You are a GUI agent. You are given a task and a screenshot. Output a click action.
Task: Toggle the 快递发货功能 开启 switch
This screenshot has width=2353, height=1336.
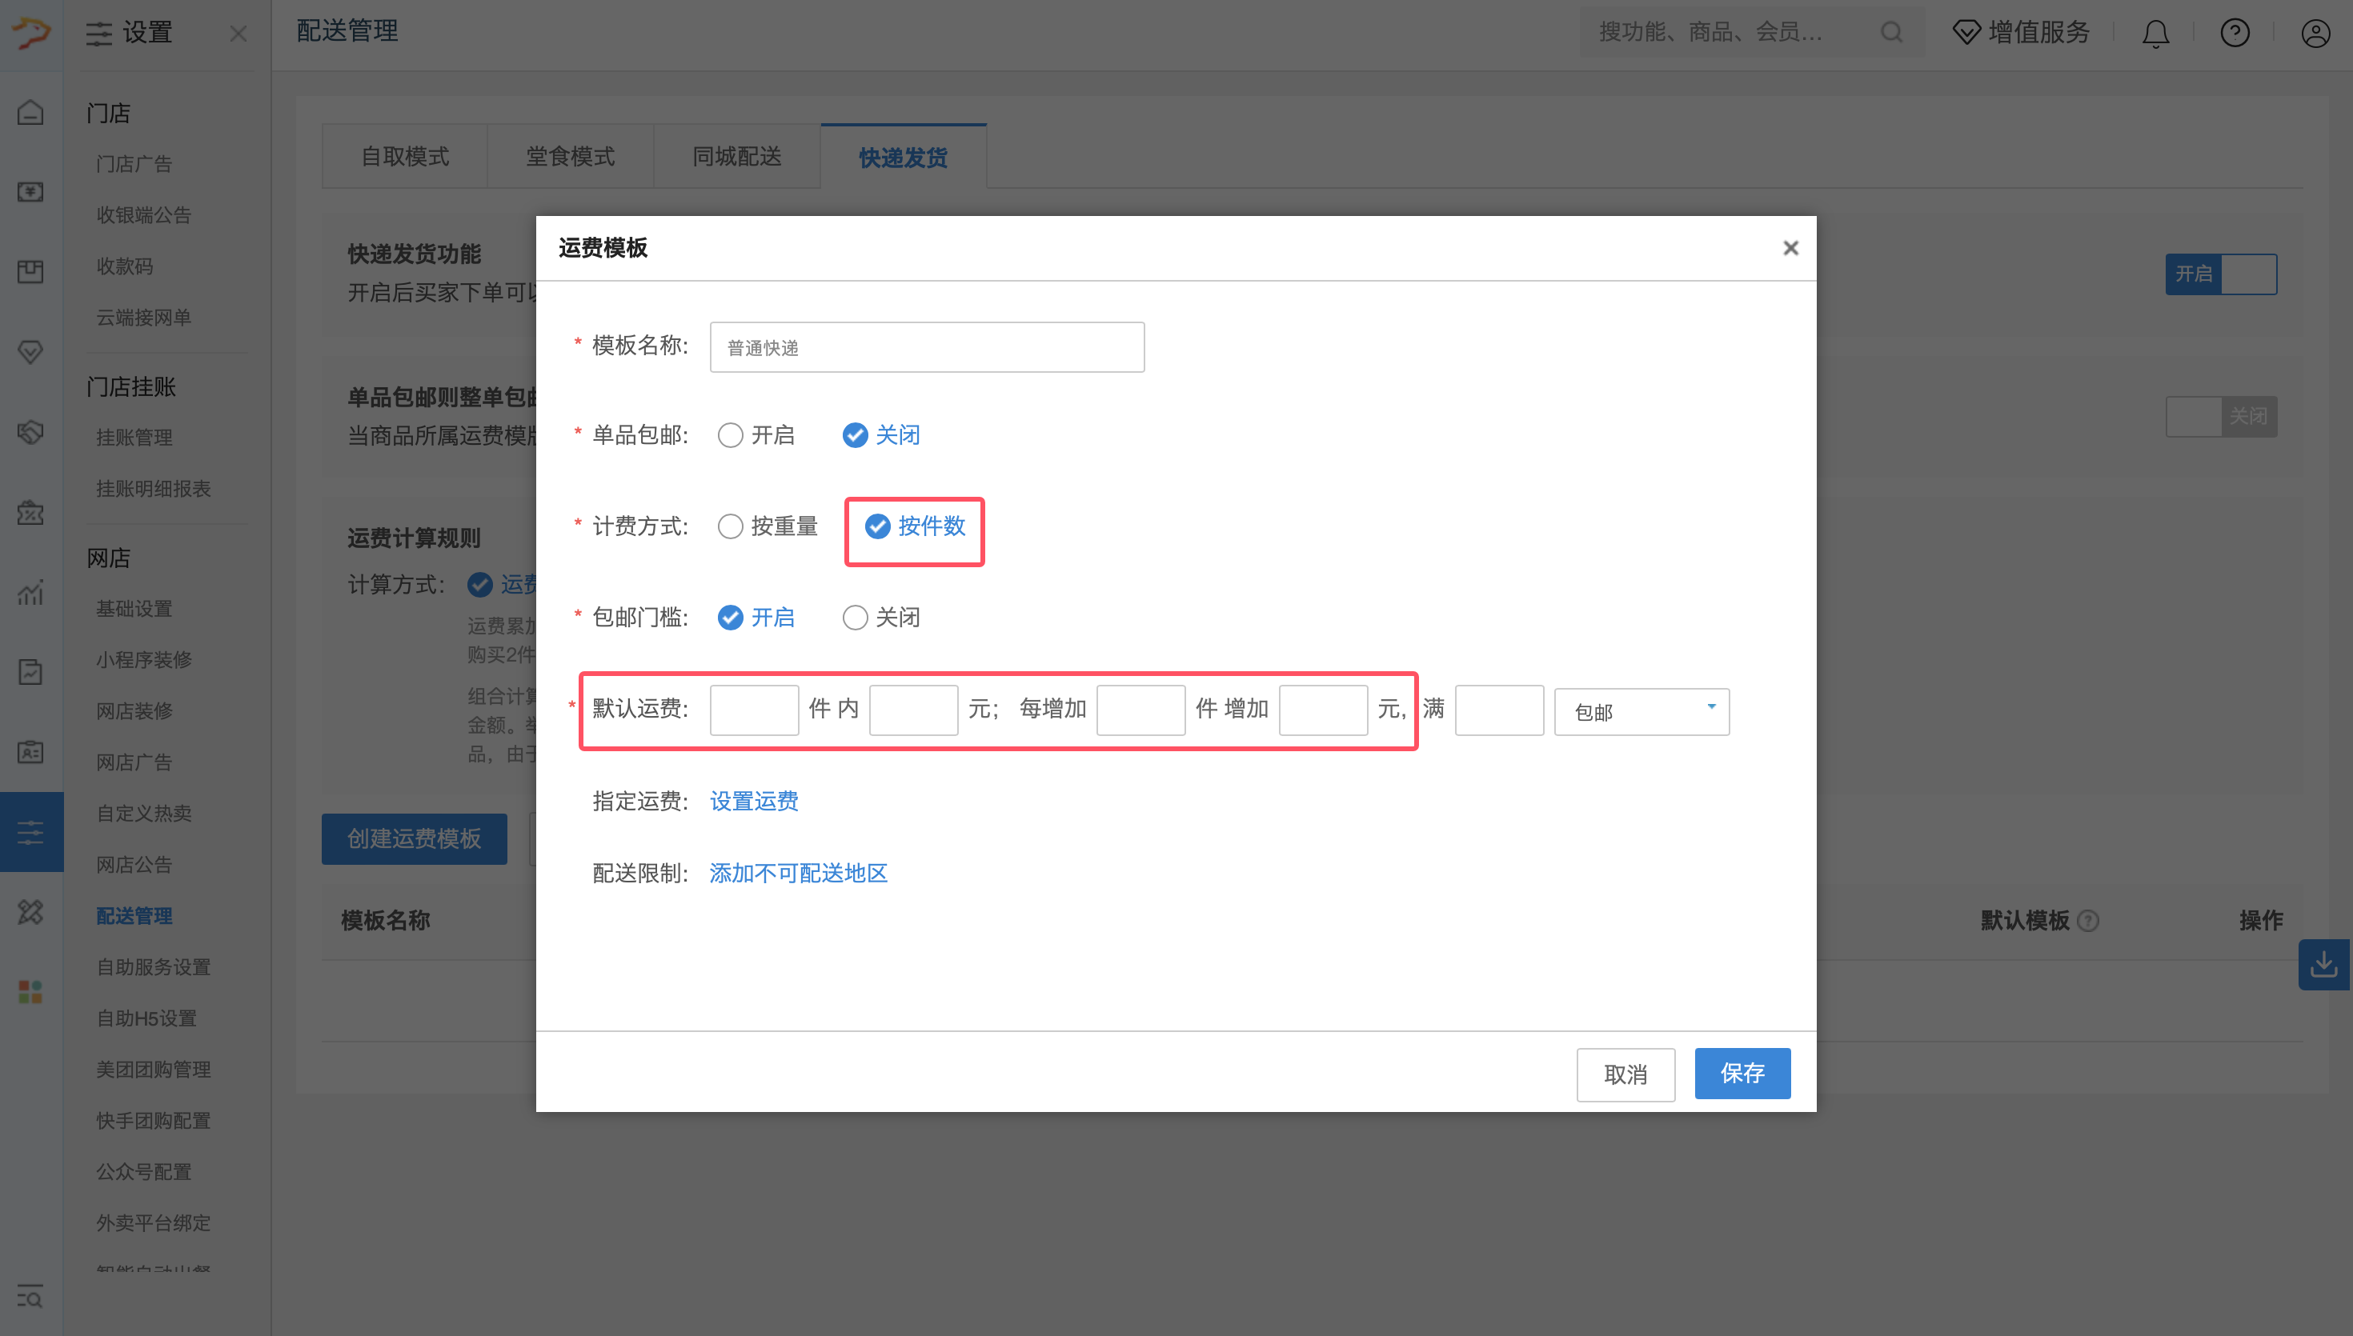2220,274
